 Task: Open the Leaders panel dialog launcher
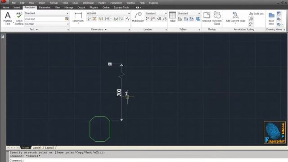pyautogui.click(x=166, y=30)
